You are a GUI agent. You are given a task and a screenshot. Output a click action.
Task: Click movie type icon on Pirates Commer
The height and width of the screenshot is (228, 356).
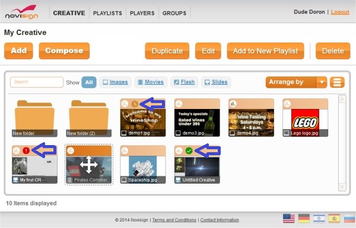click(69, 180)
